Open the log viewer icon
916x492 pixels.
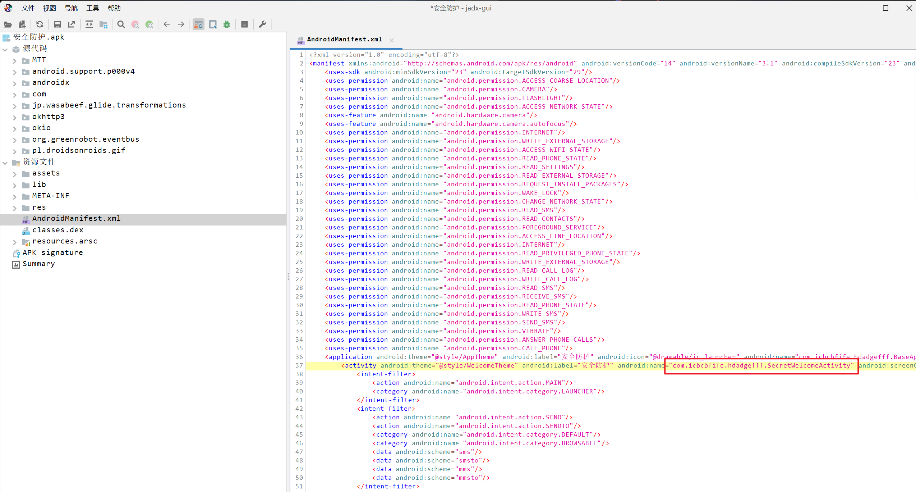tap(244, 24)
